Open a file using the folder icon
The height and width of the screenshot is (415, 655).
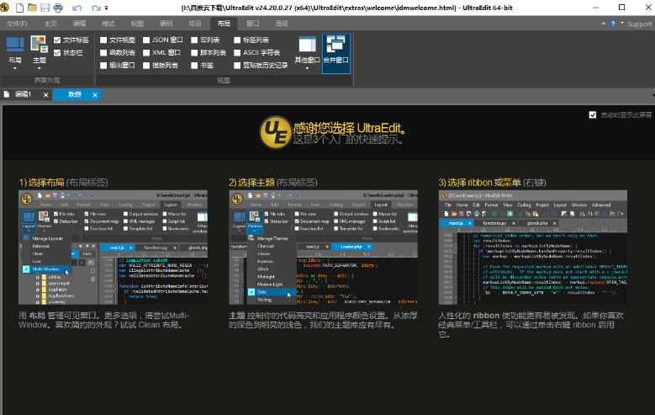(32, 8)
